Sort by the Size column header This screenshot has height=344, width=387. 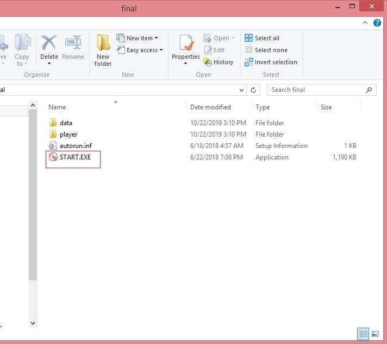pyautogui.click(x=326, y=107)
